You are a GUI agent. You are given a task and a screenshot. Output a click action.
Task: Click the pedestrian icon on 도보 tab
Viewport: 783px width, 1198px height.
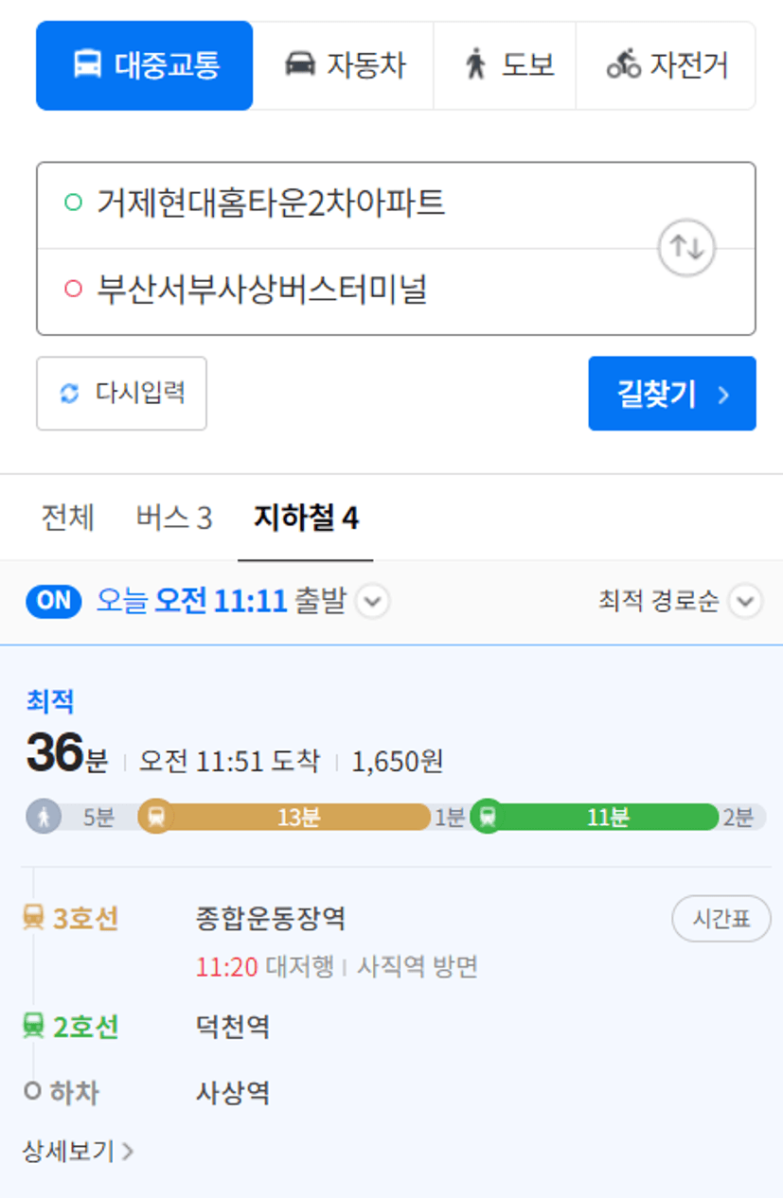(x=475, y=65)
